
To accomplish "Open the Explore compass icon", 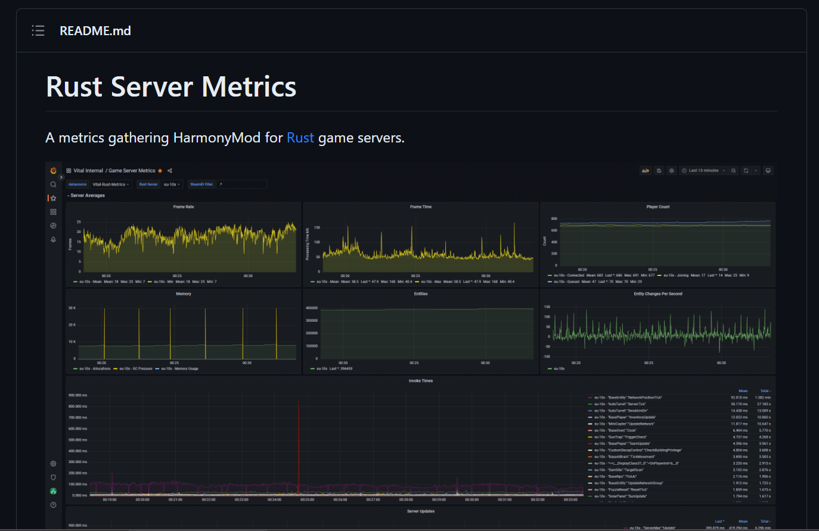I will click(x=53, y=226).
